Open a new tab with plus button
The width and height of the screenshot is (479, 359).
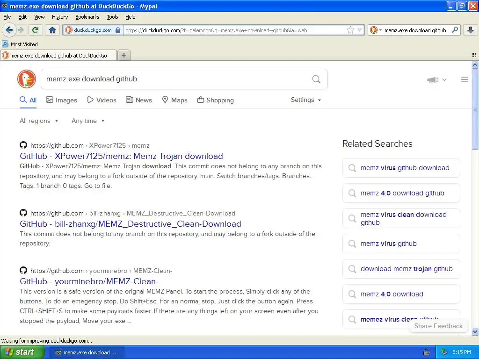123,55
